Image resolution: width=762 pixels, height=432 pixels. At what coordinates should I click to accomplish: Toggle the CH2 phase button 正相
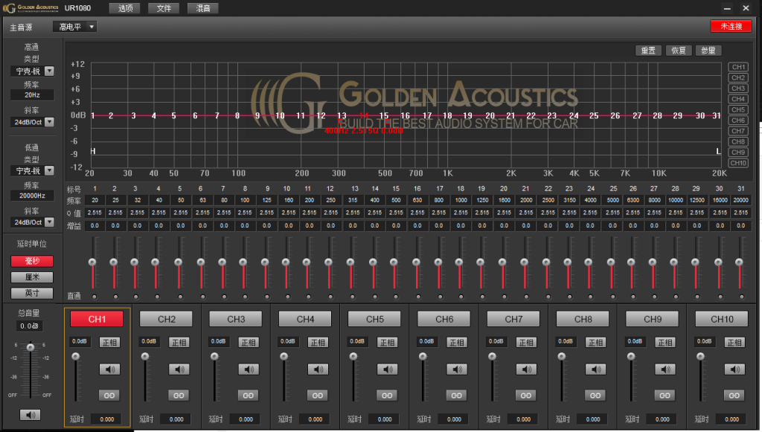click(179, 342)
